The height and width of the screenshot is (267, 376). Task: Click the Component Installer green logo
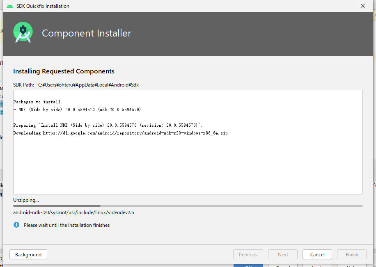click(23, 33)
